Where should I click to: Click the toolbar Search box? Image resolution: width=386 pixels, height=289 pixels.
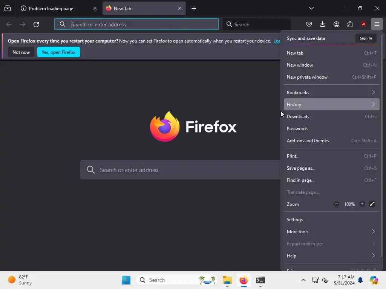click(257, 24)
